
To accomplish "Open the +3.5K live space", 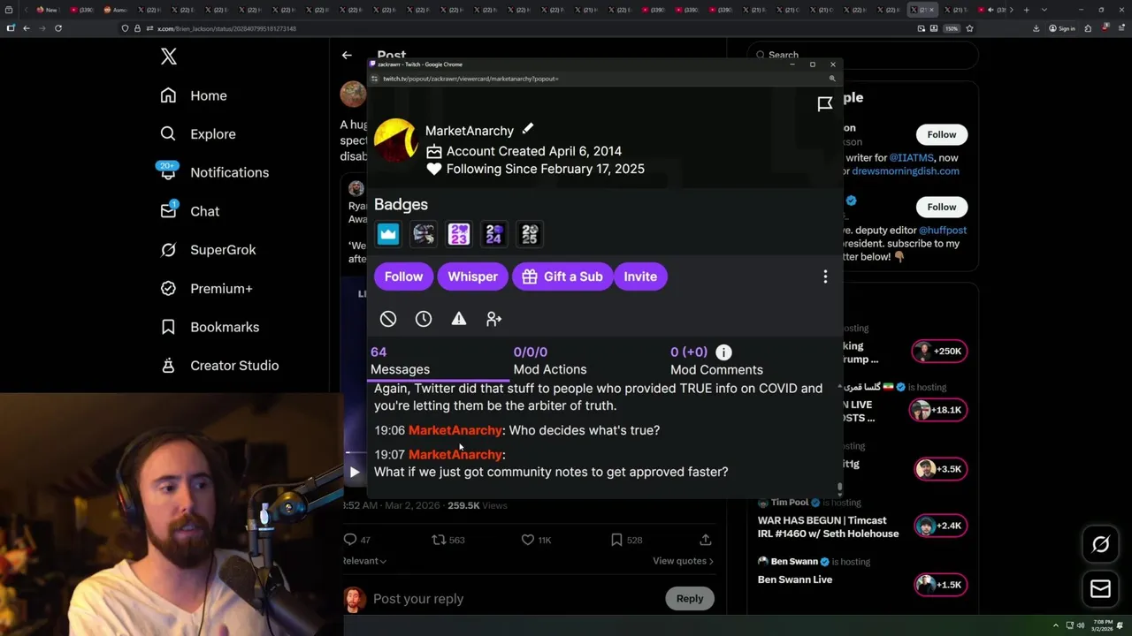I will (939, 469).
